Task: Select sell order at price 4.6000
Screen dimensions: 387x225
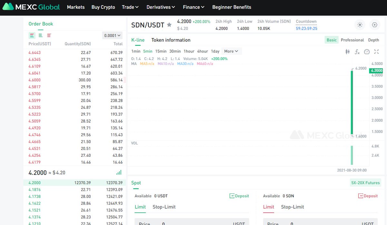Action: (75, 80)
